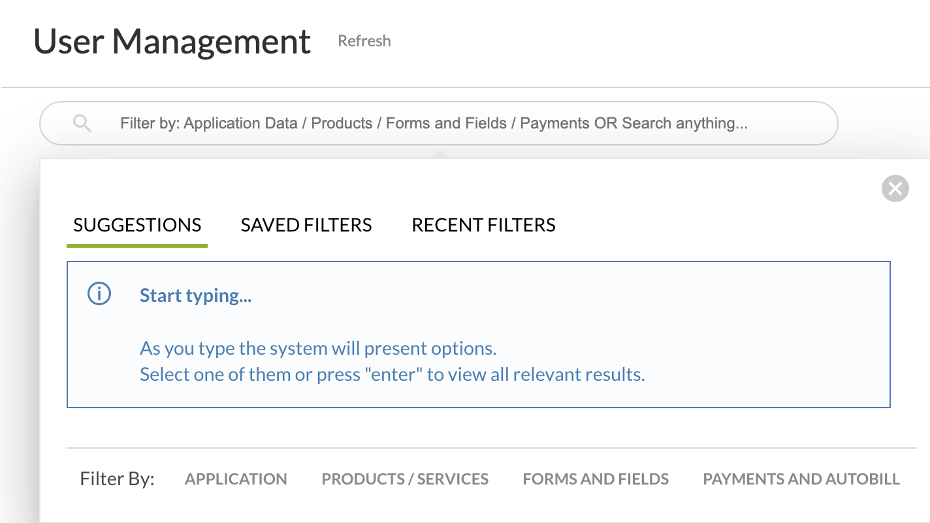Filter by Products / Services
Image resolution: width=930 pixels, height=523 pixels.
[x=405, y=479]
